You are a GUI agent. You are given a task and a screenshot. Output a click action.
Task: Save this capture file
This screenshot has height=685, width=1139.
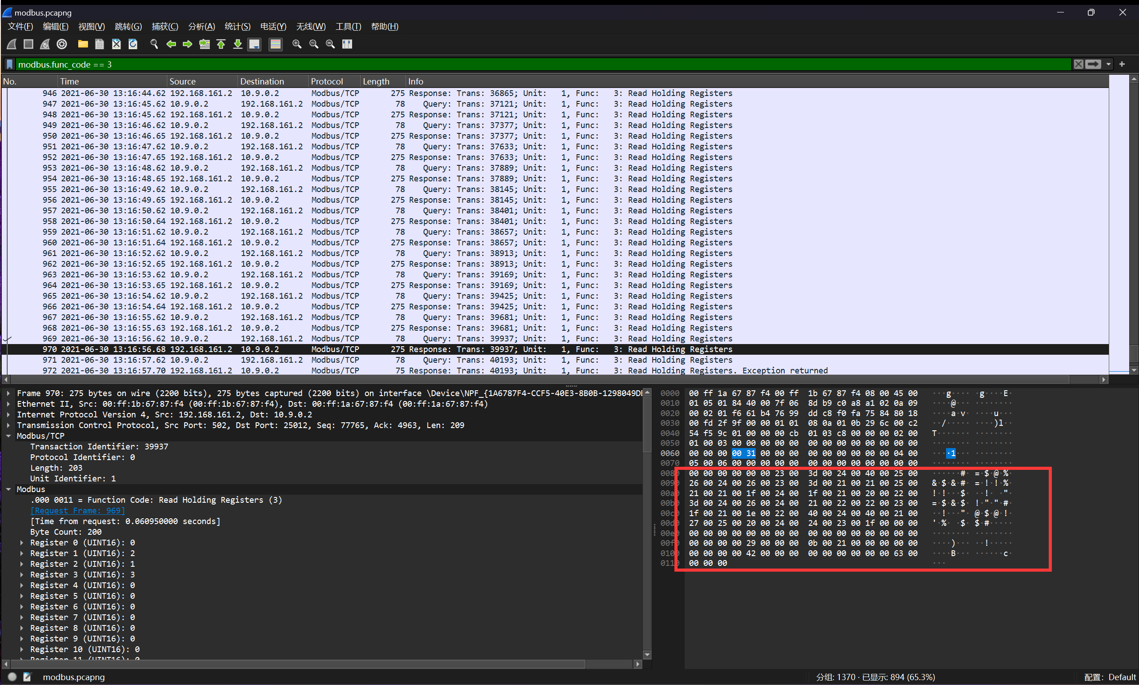click(100, 44)
